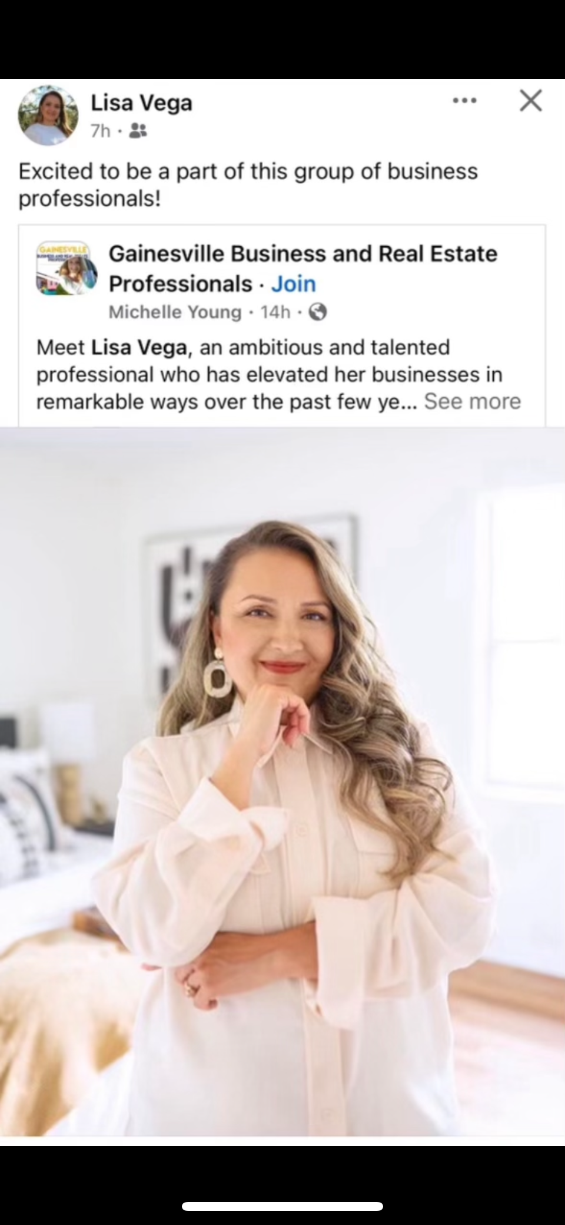Tap the Excited to be a part caption
The height and width of the screenshot is (1225, 565).
(248, 185)
